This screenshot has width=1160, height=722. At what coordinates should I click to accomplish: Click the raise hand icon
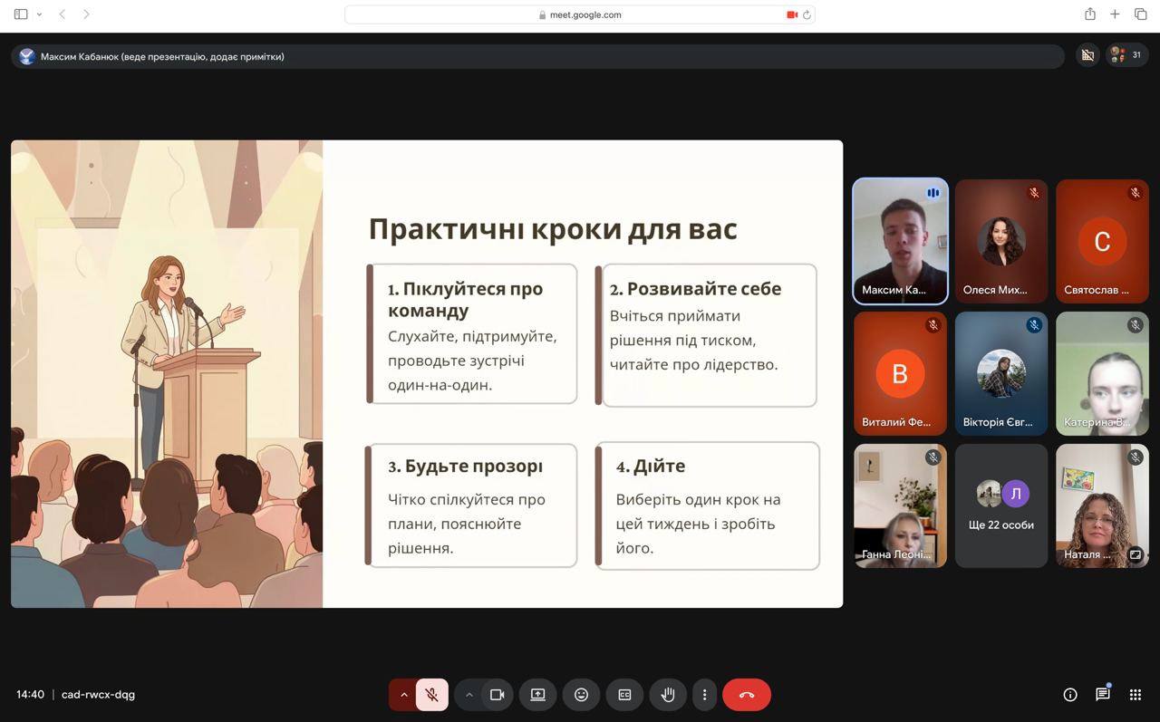668,695
